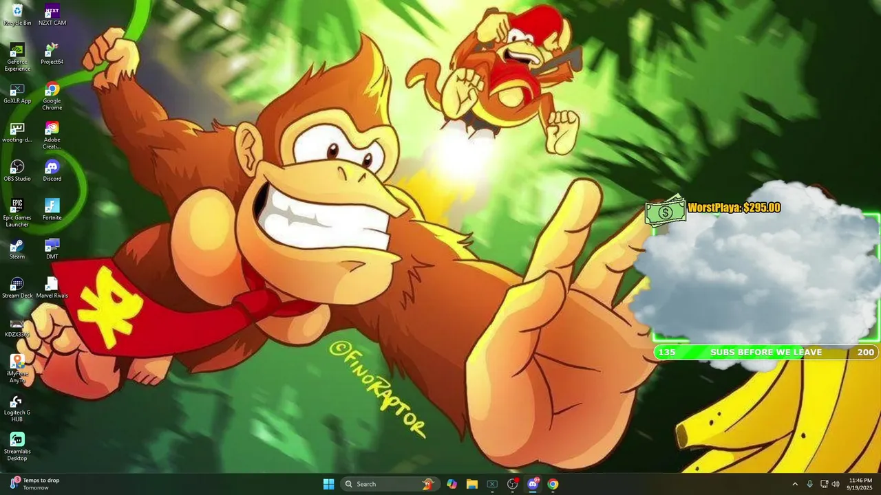The image size is (881, 495).
Task: Select the Project64 desktop shortcut
Action: tap(52, 54)
